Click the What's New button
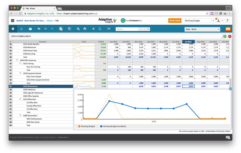The image size is (241, 153). (x=175, y=21)
